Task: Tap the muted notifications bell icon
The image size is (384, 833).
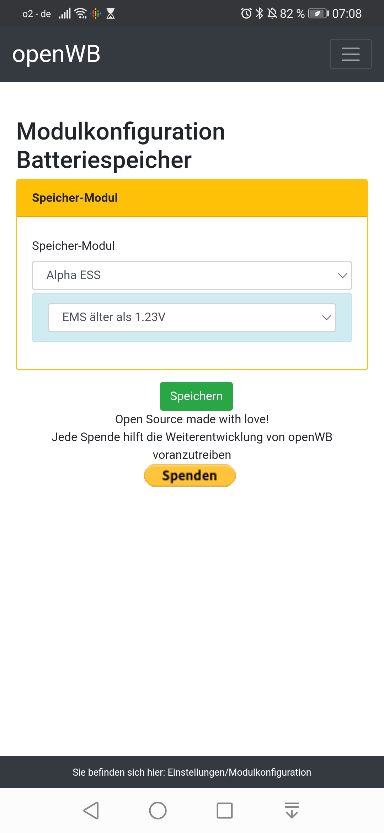Action: [272, 14]
